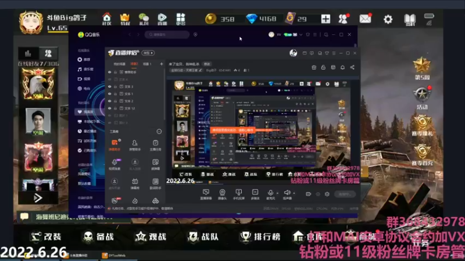Expand the speaker options arrow
This screenshot has height=261, width=465.
pos(294,193)
